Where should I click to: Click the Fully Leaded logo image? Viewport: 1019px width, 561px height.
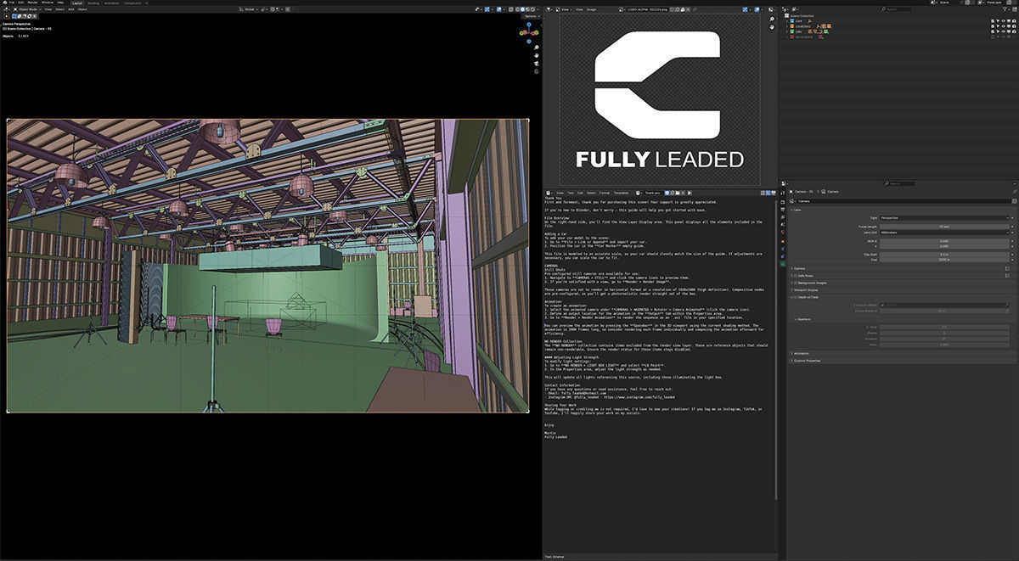(x=659, y=100)
